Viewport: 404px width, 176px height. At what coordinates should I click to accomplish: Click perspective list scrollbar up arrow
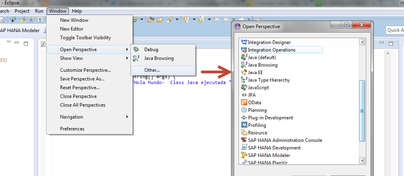pos(362,42)
